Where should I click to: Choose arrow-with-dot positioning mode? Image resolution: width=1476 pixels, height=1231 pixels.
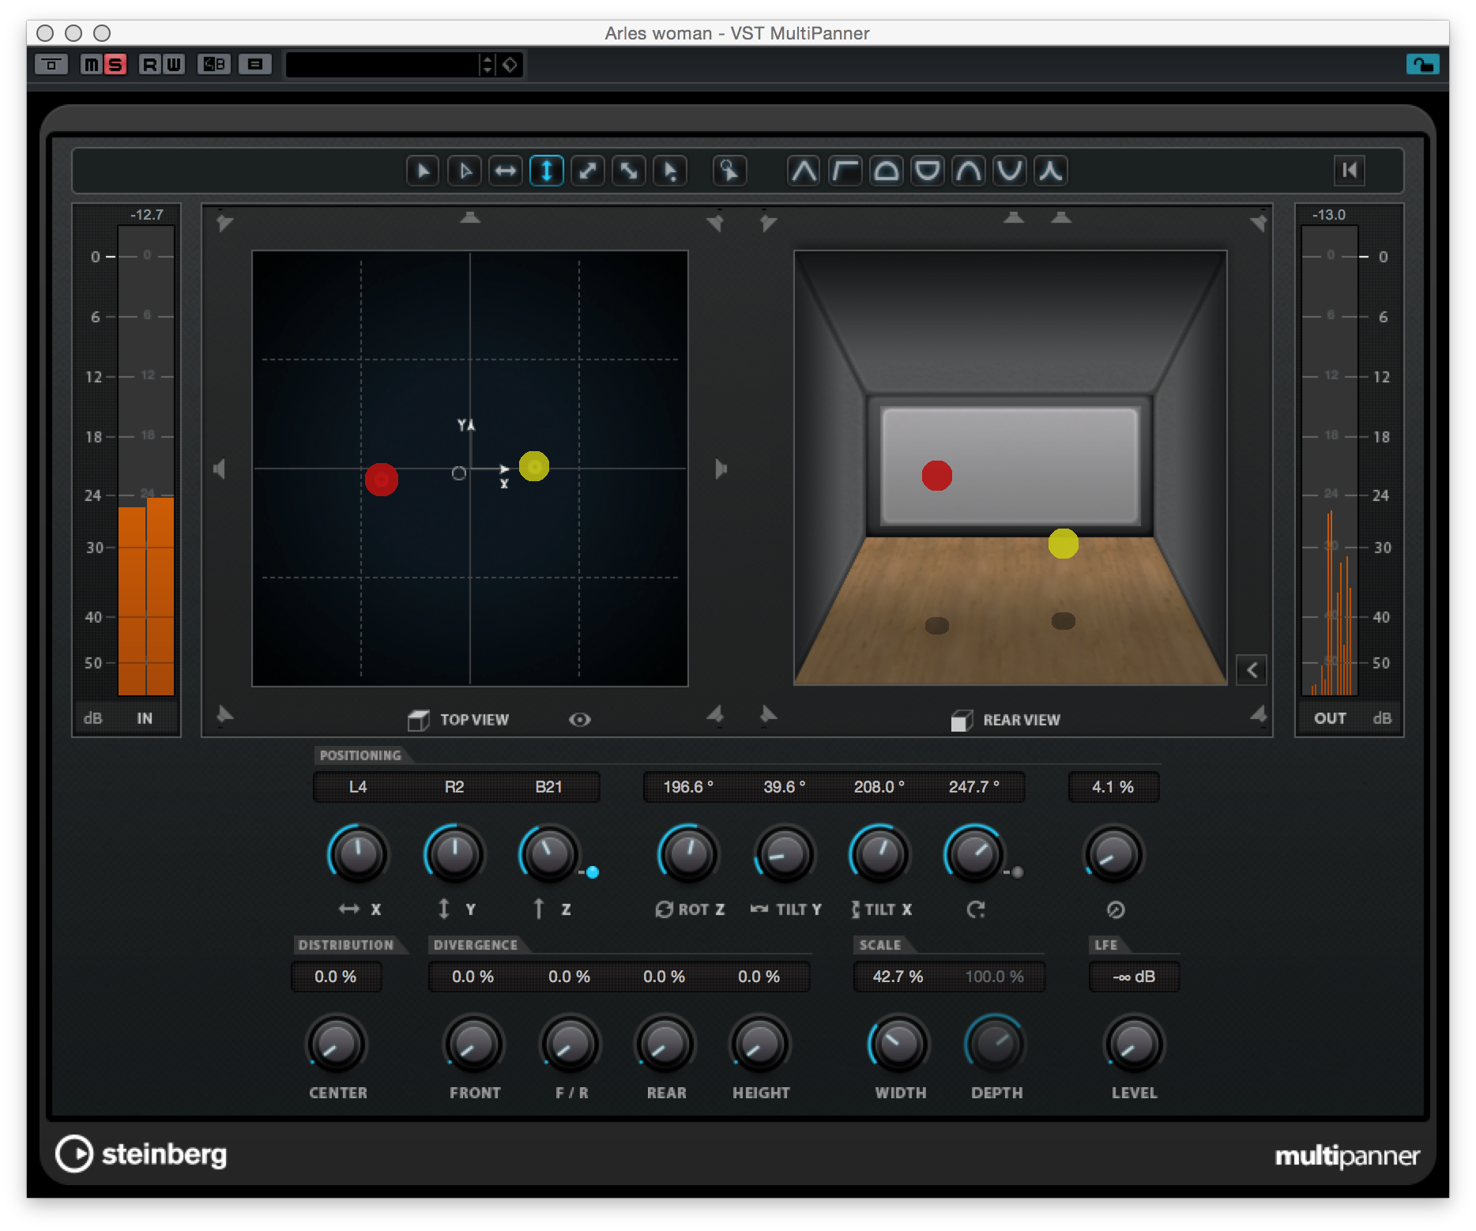point(670,171)
